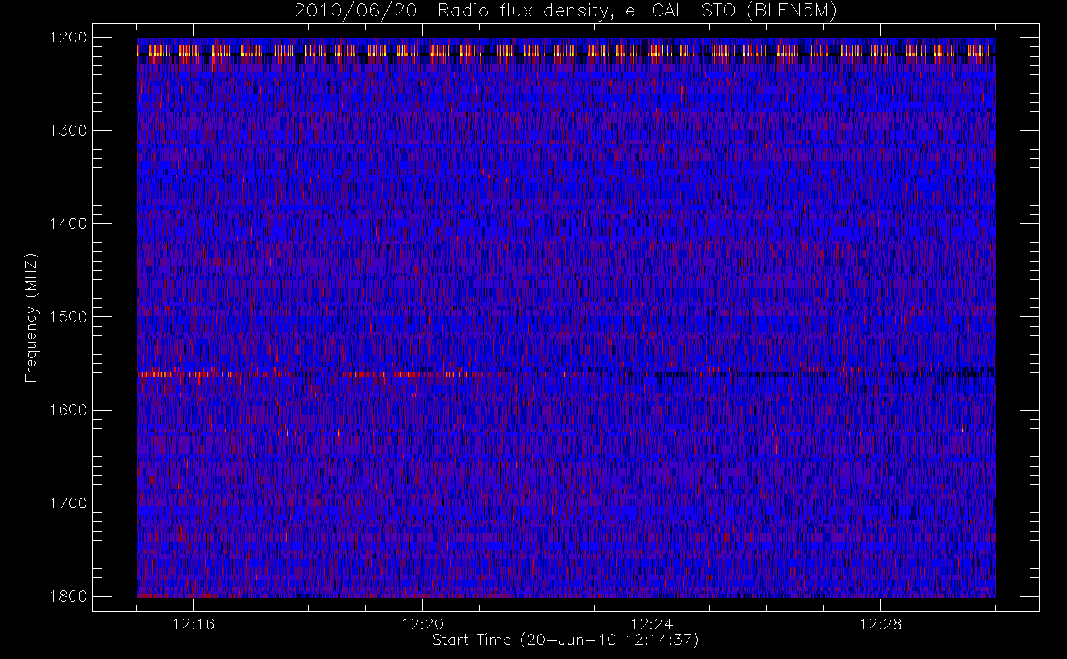Click the 1700 frequency tick label

click(x=69, y=503)
